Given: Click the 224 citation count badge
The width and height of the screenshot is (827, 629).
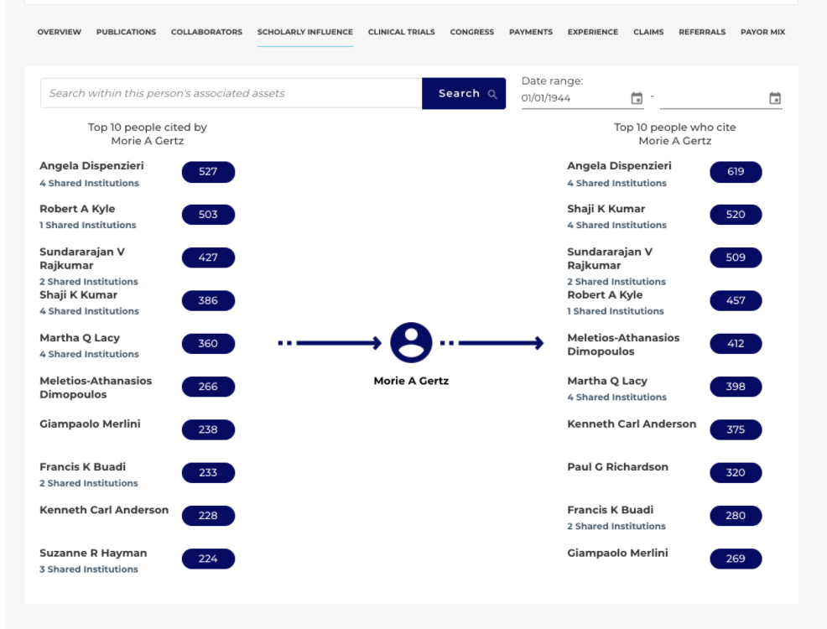Looking at the screenshot, I should (x=208, y=559).
